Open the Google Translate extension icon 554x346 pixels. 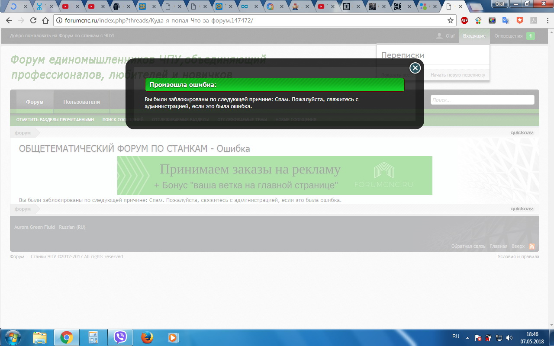[506, 20]
